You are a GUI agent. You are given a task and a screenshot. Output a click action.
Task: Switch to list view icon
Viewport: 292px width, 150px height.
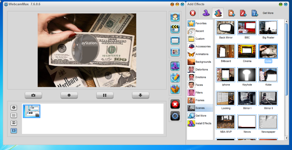pos(14,115)
